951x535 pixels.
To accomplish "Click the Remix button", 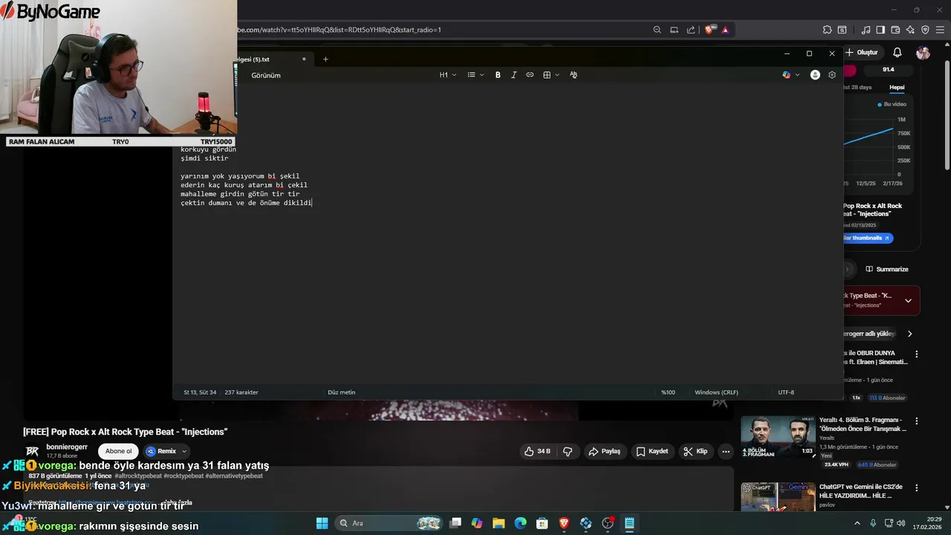I will pyautogui.click(x=166, y=451).
